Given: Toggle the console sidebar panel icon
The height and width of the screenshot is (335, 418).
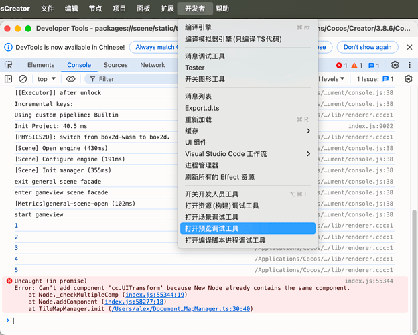Looking at the screenshot, I should click(8, 79).
